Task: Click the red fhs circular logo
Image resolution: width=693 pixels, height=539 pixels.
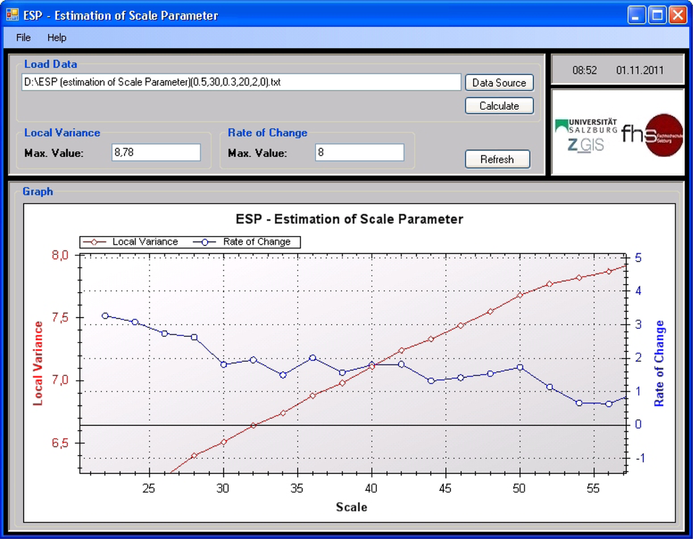Action: pos(663,135)
